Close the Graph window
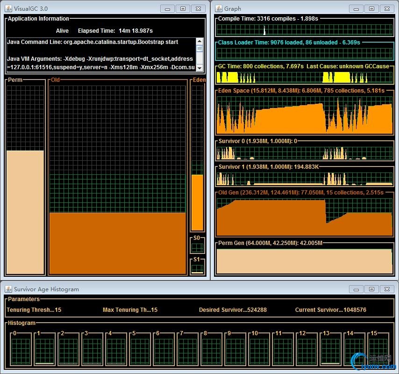 pyautogui.click(x=387, y=8)
